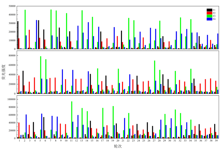Click the green F3 legend swatch
The width and height of the screenshot is (221, 149).
click(209, 16)
